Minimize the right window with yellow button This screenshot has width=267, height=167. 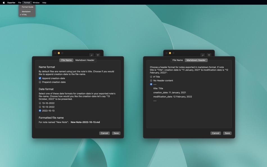point(170,53)
